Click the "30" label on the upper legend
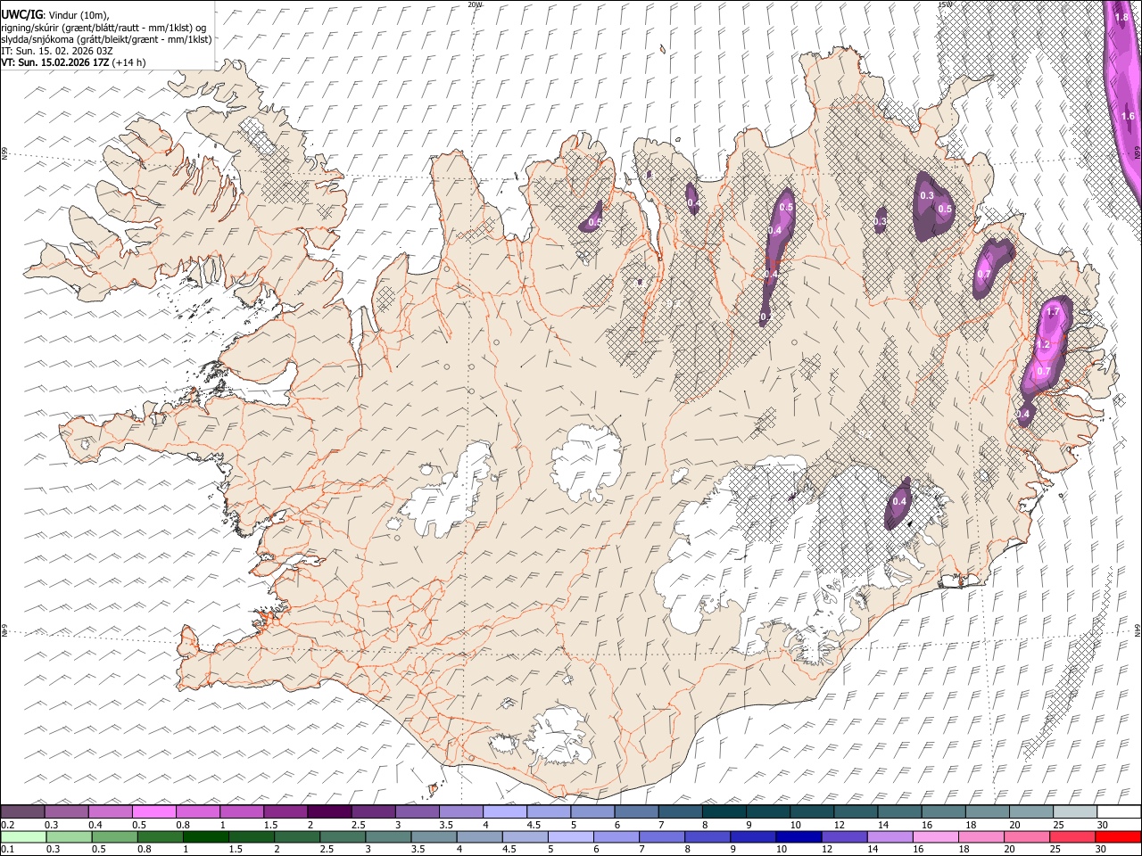The height and width of the screenshot is (856, 1142). pyautogui.click(x=1102, y=825)
